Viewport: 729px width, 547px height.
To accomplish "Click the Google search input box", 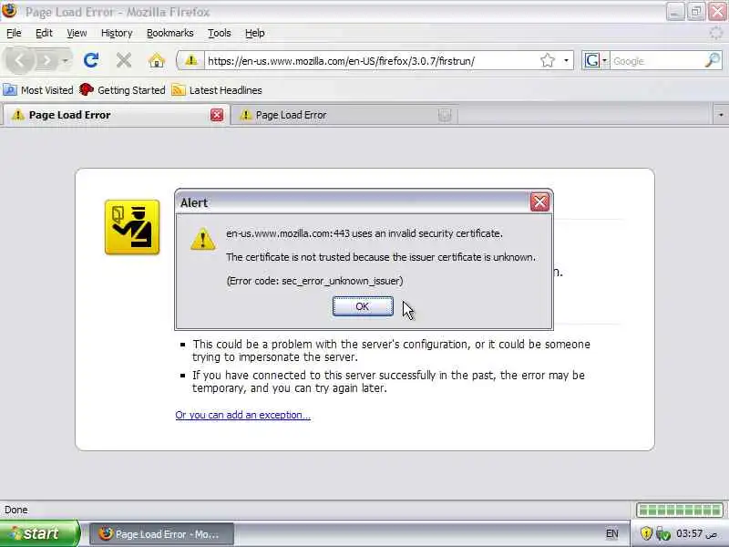I will tap(656, 61).
